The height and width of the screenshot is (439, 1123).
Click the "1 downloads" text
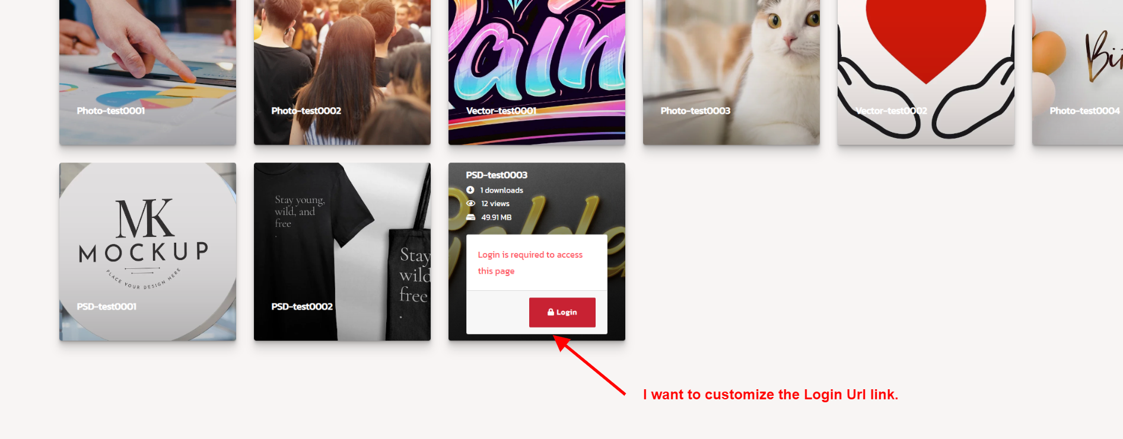point(502,190)
